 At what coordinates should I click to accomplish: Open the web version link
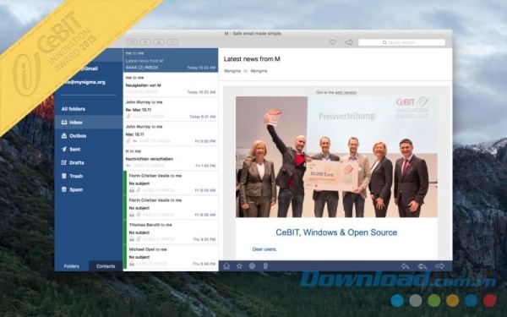pyautogui.click(x=346, y=92)
